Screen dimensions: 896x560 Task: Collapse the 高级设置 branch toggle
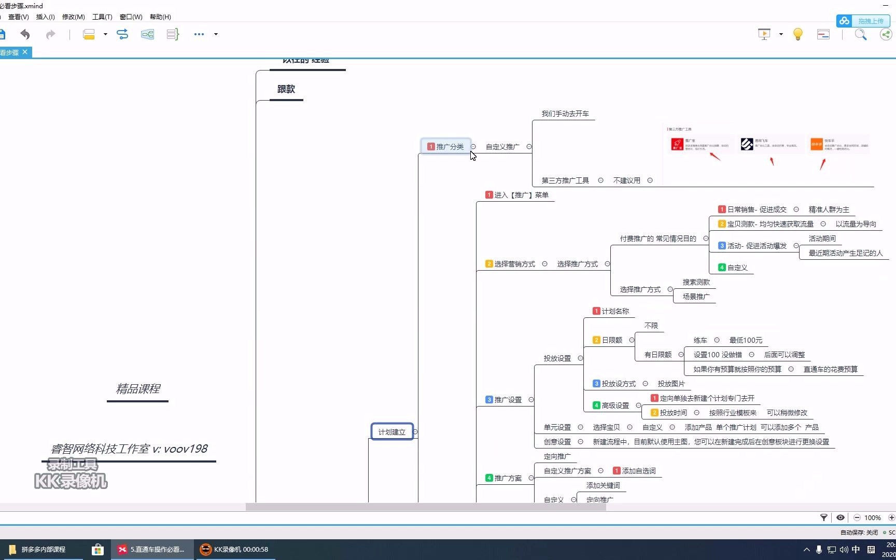tap(638, 405)
